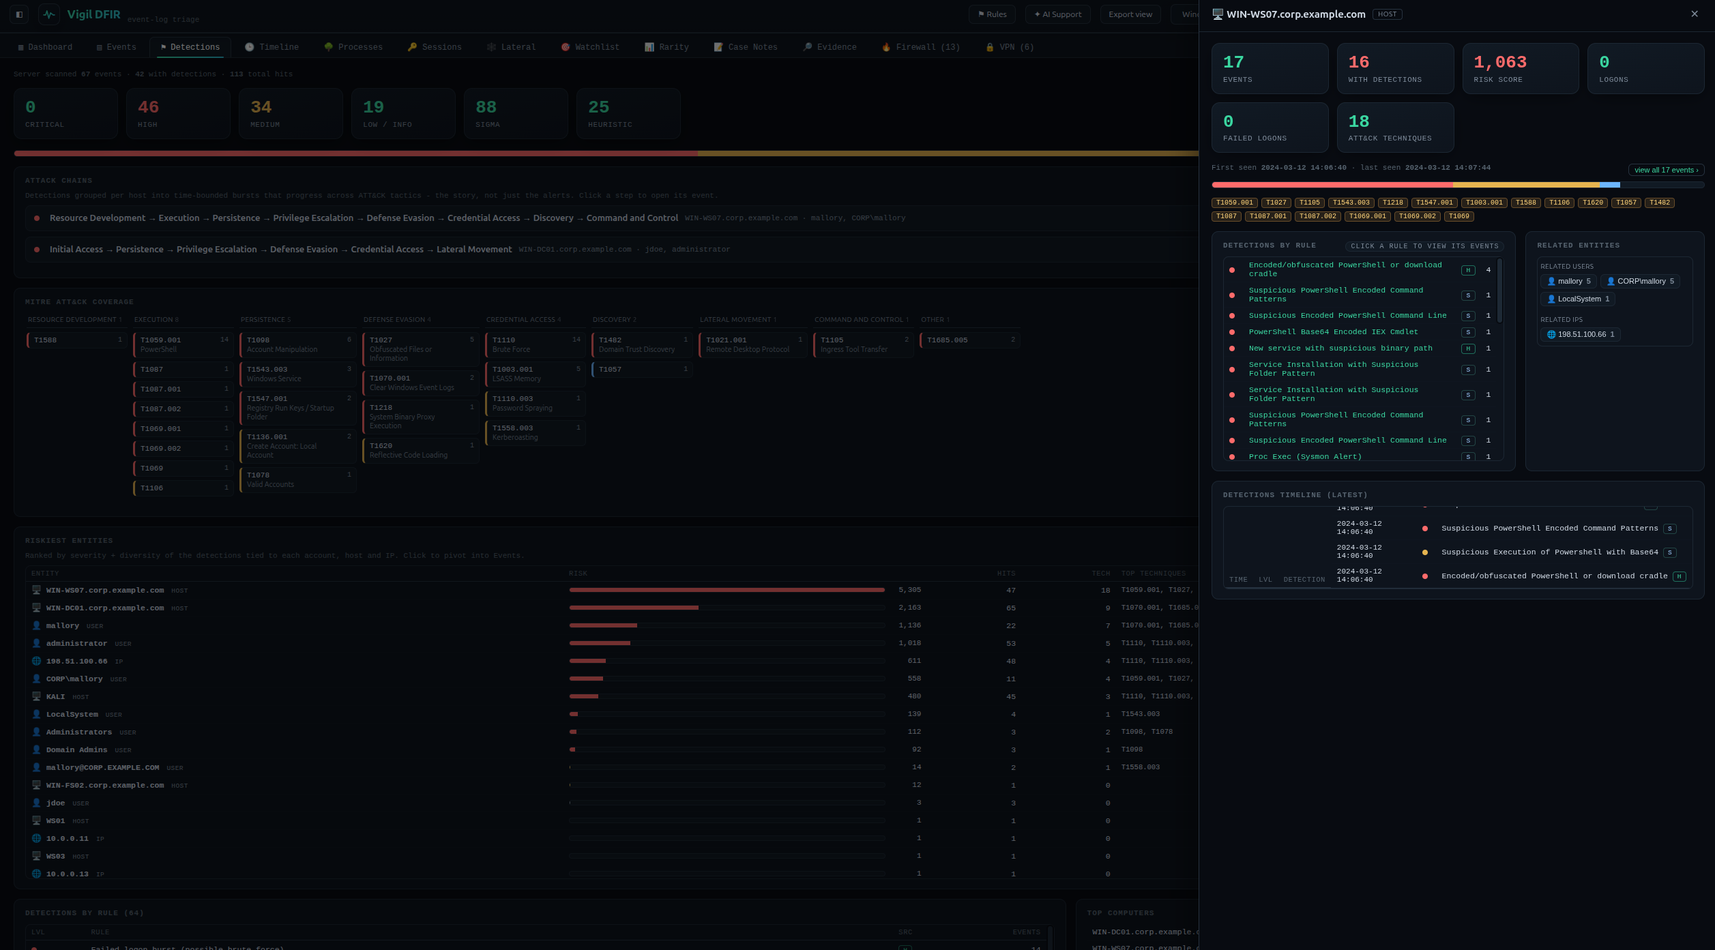Image resolution: width=1715 pixels, height=950 pixels.
Task: Select the LocalSystem 1 related user chip
Action: (1578, 299)
